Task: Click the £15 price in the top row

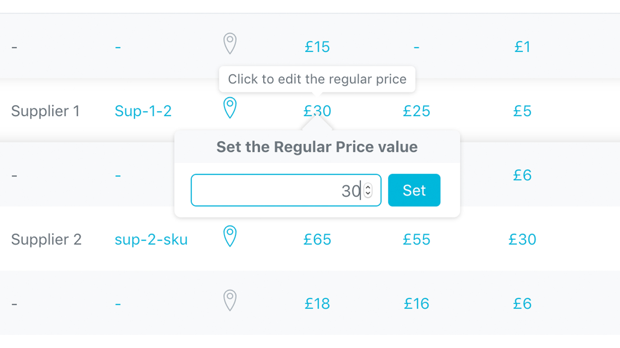Action: (x=317, y=47)
